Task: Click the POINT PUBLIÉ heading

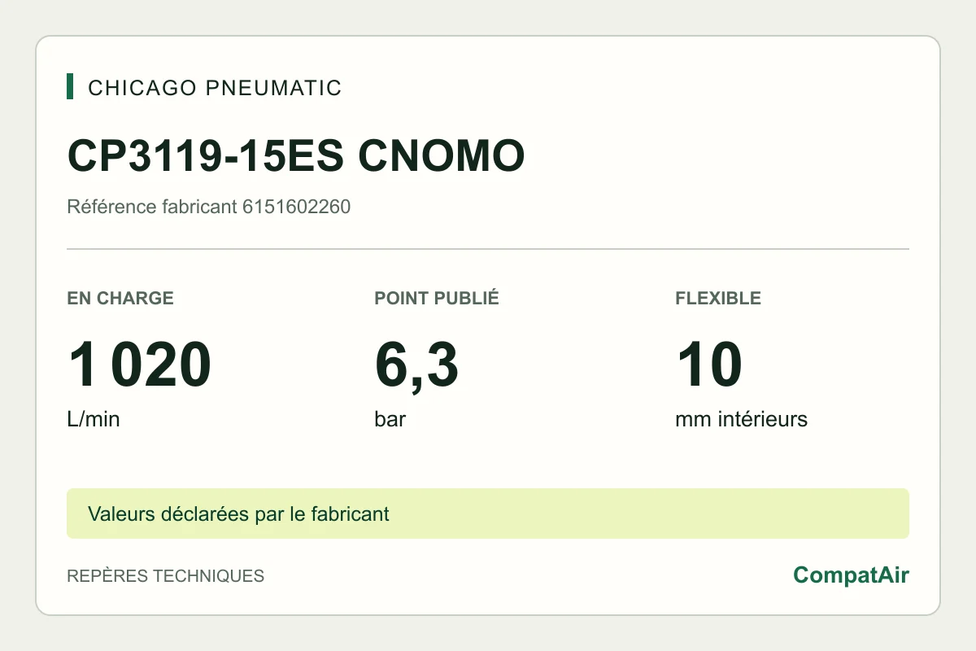Action: pyautogui.click(x=437, y=298)
